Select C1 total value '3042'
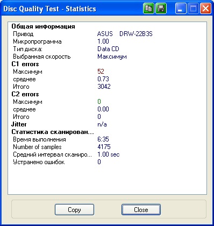 coord(104,87)
